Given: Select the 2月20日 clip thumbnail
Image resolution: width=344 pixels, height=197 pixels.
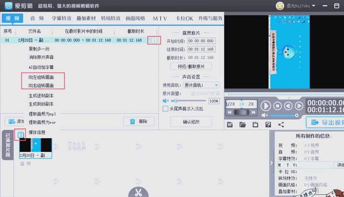Looking at the screenshot, I should pyautogui.click(x=36, y=148).
